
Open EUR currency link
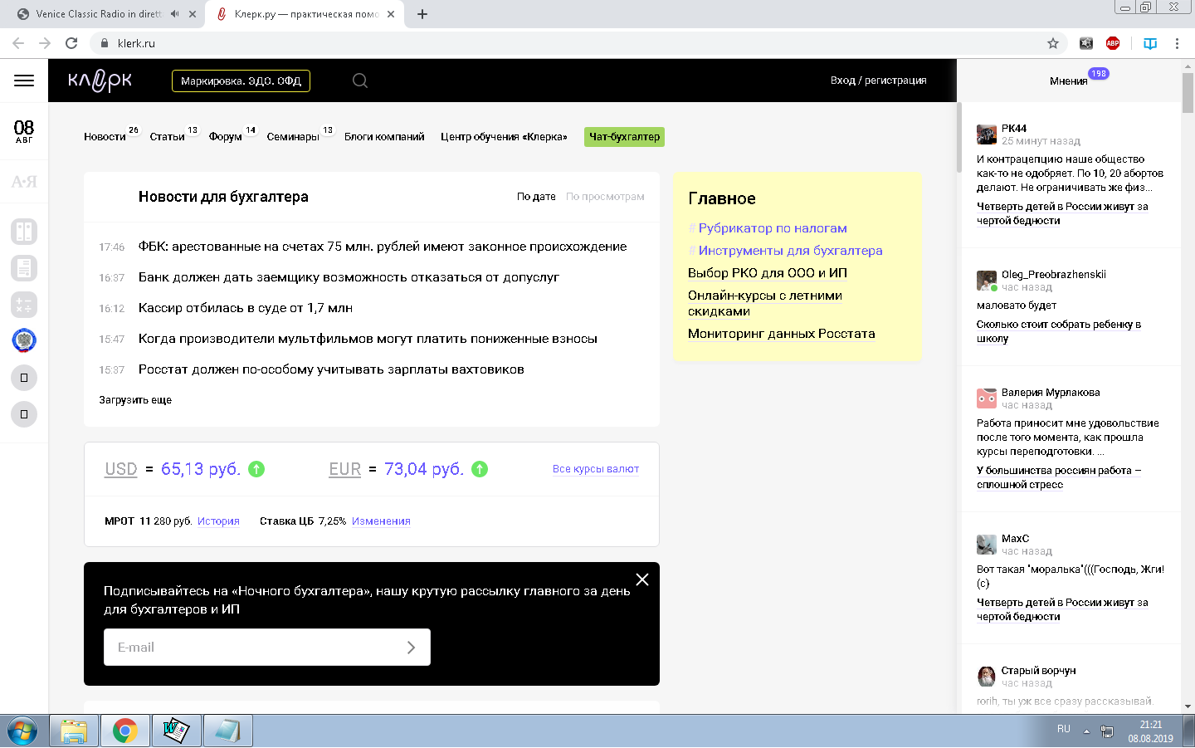(x=345, y=469)
